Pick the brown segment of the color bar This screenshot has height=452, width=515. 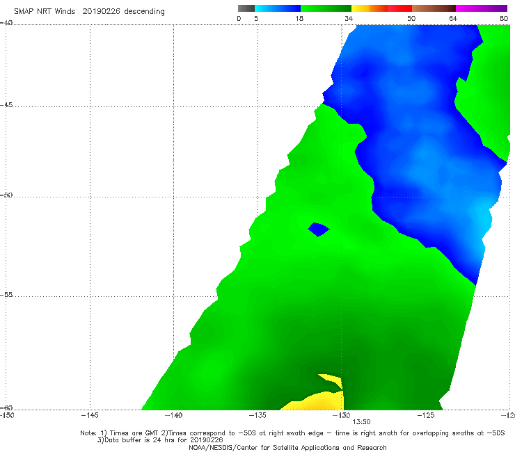coord(434,8)
